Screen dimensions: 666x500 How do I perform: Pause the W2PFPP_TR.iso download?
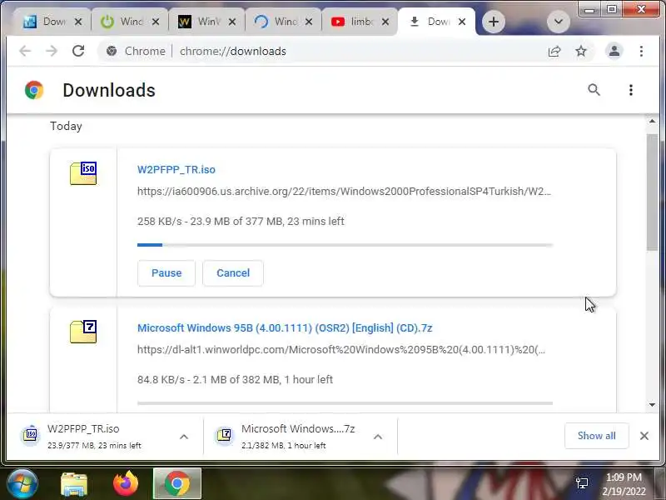click(166, 273)
